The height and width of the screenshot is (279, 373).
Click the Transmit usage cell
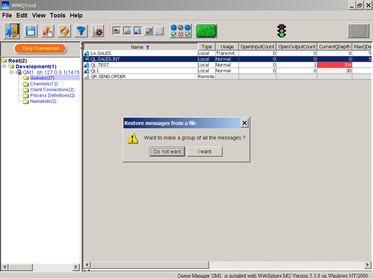click(227, 53)
